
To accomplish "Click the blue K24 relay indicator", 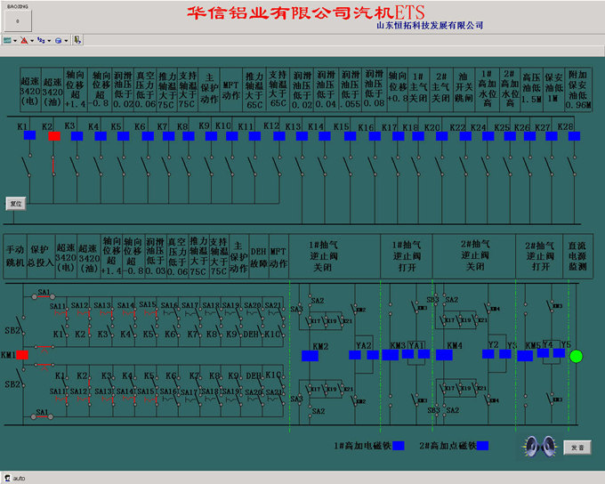I will tap(488, 136).
